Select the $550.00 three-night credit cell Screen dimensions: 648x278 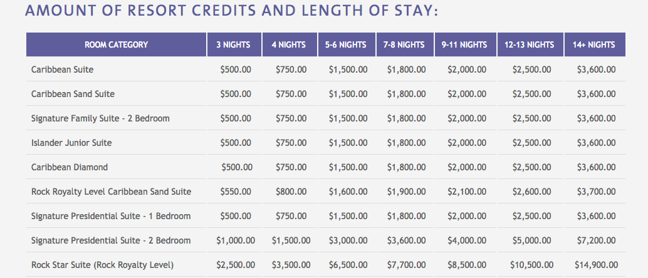tap(236, 192)
